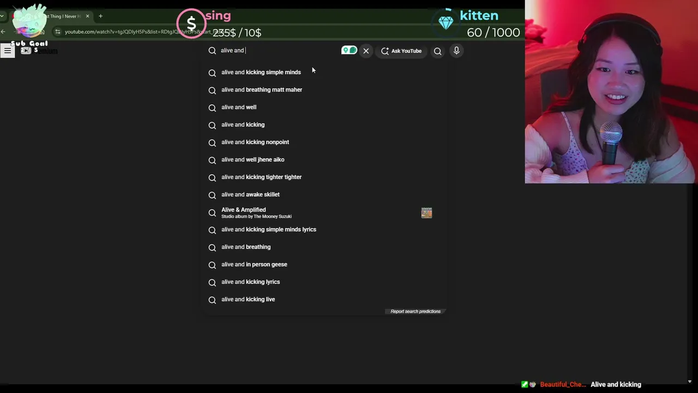
Task: Choose "alive and awake skillet" suggestion
Action: pos(325,194)
